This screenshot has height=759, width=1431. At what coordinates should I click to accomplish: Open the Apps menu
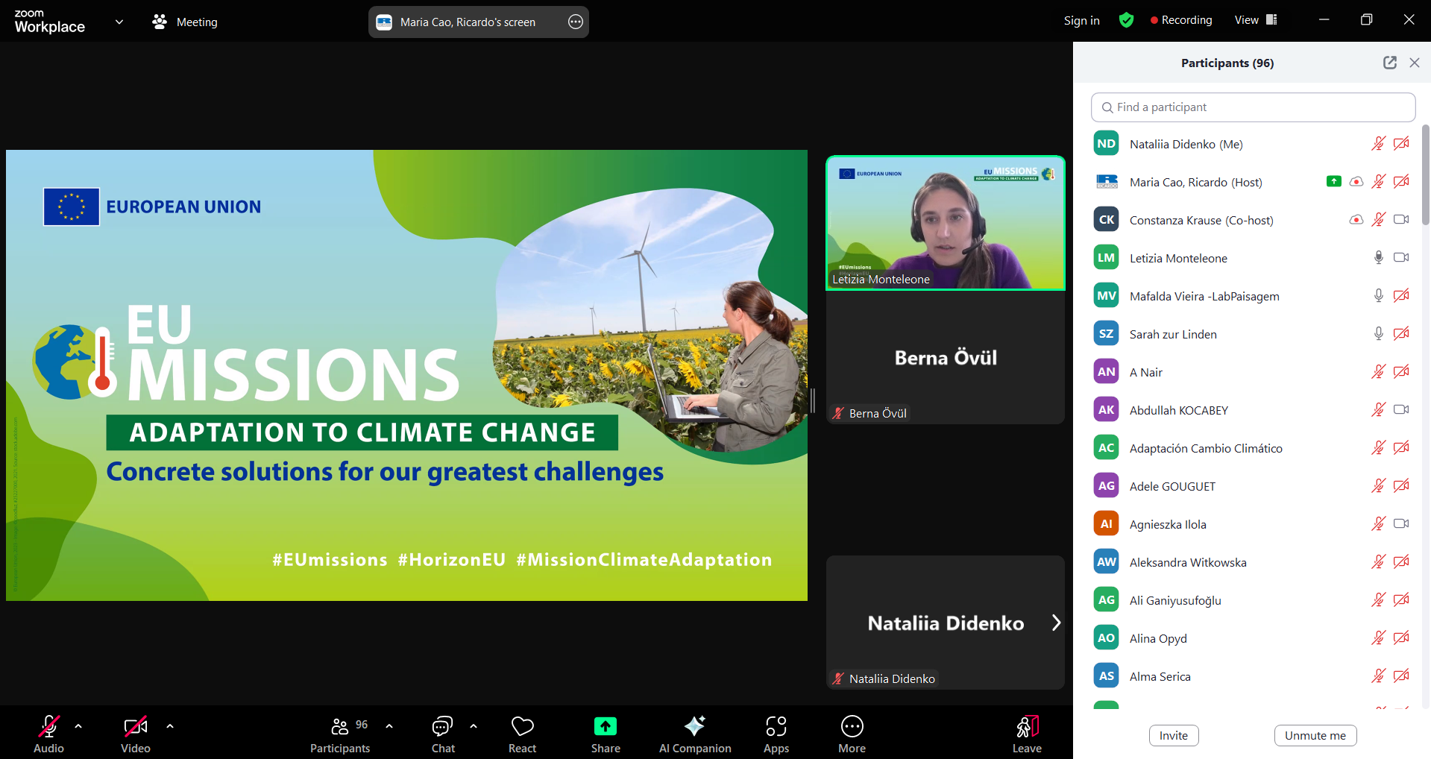tap(776, 734)
